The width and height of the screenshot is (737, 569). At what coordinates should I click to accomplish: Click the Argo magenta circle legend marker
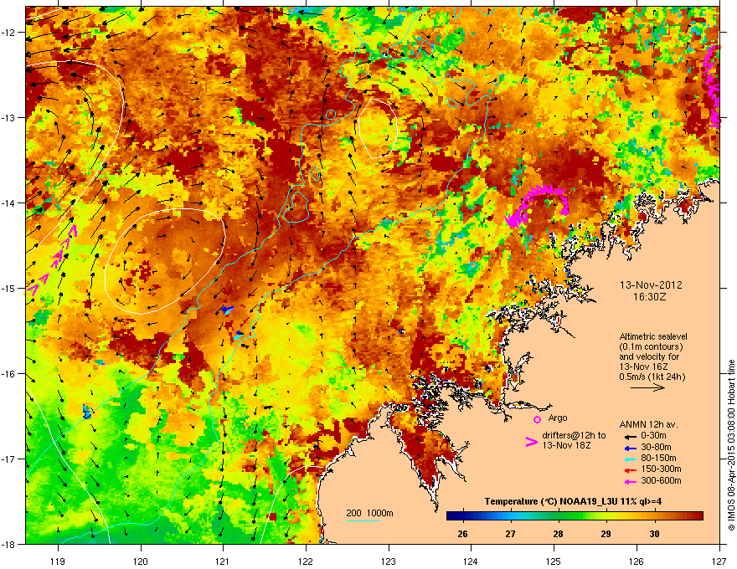point(537,419)
